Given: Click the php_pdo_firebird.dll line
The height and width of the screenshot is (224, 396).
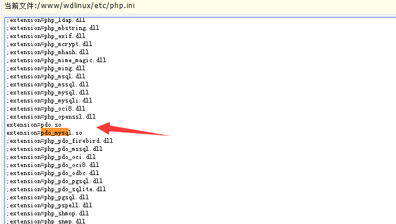Looking at the screenshot, I should coord(60,141).
